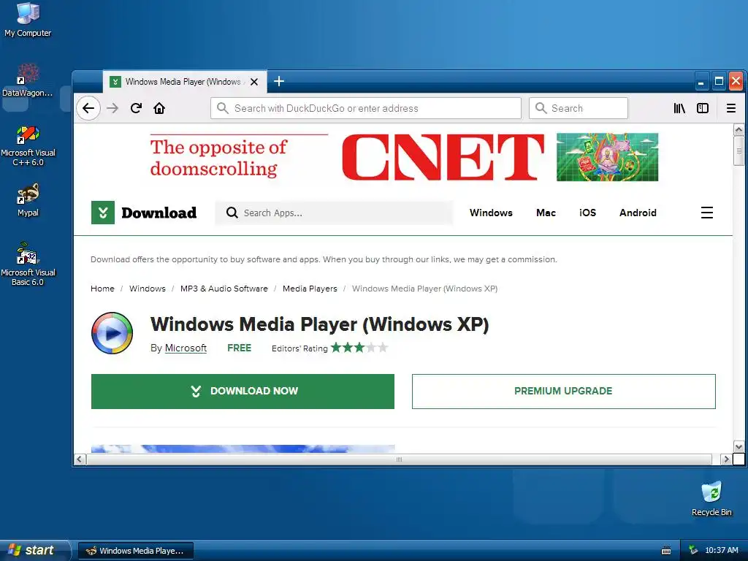Open the browser home page icon

click(x=159, y=108)
